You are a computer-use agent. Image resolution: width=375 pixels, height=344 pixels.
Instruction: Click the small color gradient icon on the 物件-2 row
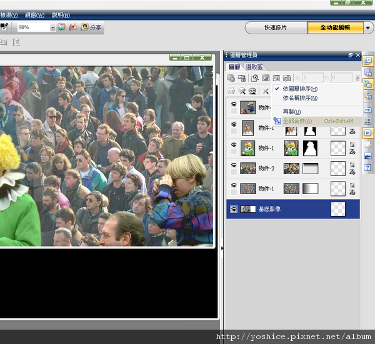click(352, 165)
